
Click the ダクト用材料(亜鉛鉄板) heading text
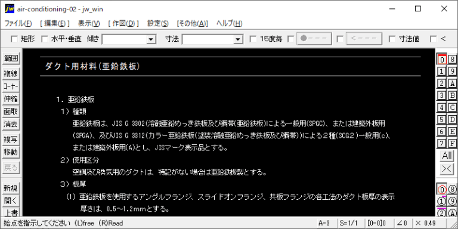(x=93, y=67)
